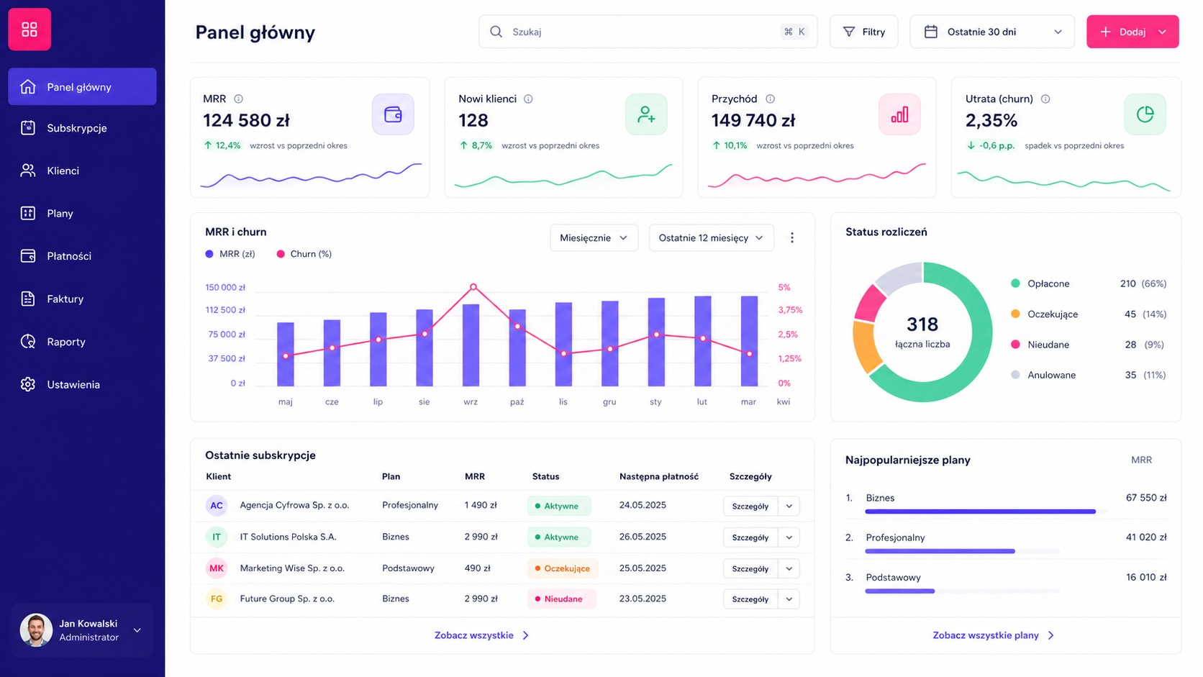
Task: Show info tooltip next to Przychód
Action: [770, 99]
